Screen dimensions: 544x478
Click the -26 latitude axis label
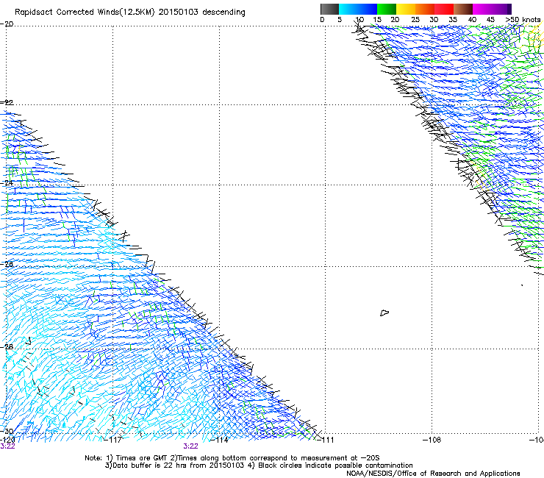tap(7, 265)
